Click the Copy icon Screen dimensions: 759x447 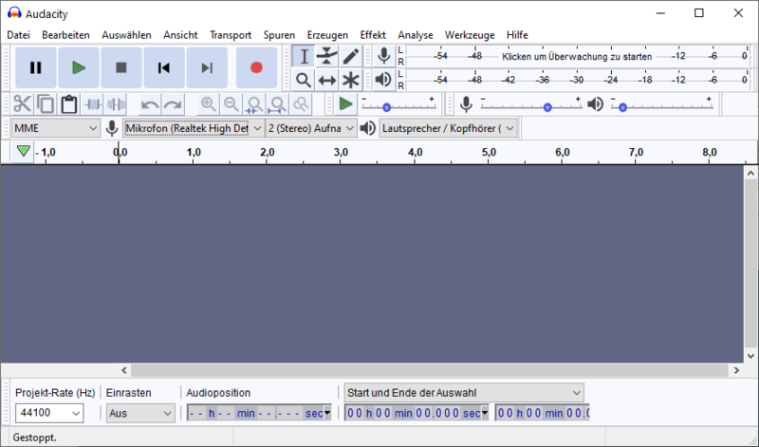pos(46,104)
